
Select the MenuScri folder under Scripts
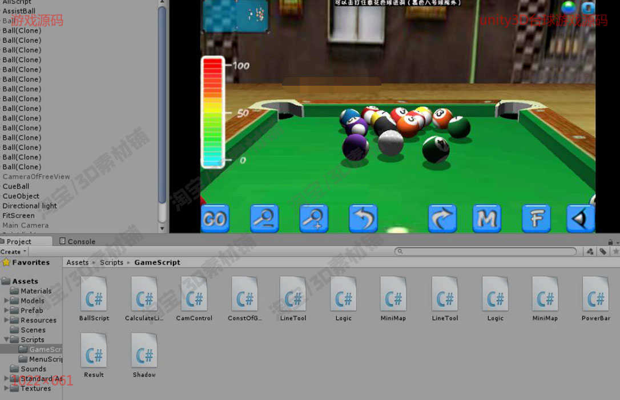[41, 359]
